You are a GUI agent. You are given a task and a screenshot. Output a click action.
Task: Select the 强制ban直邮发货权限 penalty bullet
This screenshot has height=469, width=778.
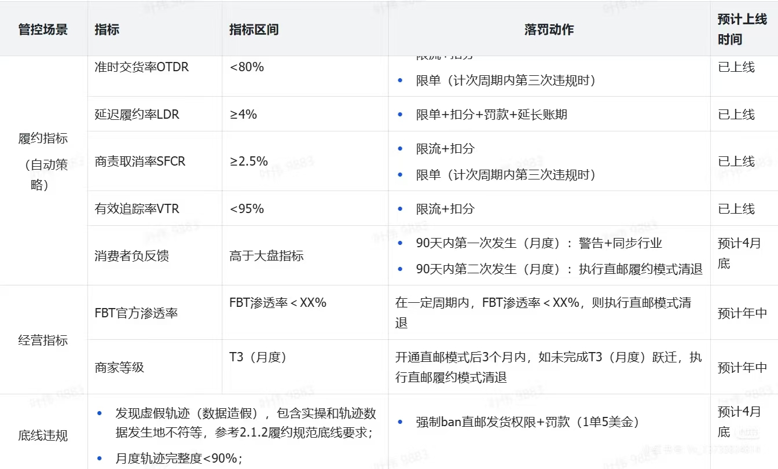click(x=527, y=422)
